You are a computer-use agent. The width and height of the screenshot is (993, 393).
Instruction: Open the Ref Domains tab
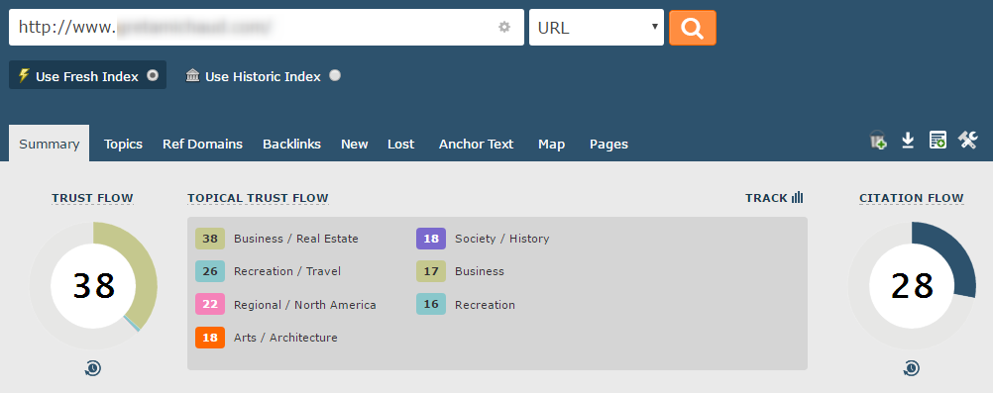pos(202,144)
